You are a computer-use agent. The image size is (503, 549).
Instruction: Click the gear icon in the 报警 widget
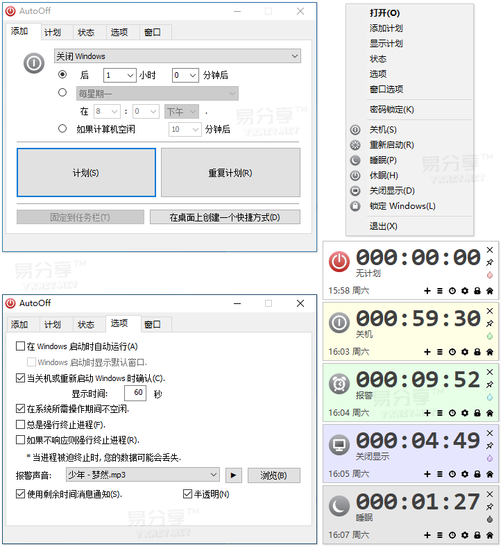(x=465, y=413)
